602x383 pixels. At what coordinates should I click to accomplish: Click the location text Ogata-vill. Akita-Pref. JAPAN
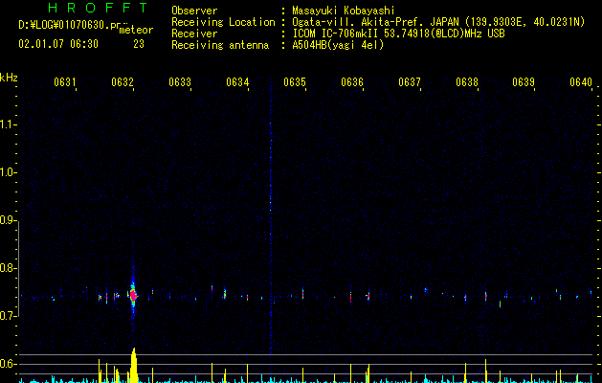coord(375,22)
